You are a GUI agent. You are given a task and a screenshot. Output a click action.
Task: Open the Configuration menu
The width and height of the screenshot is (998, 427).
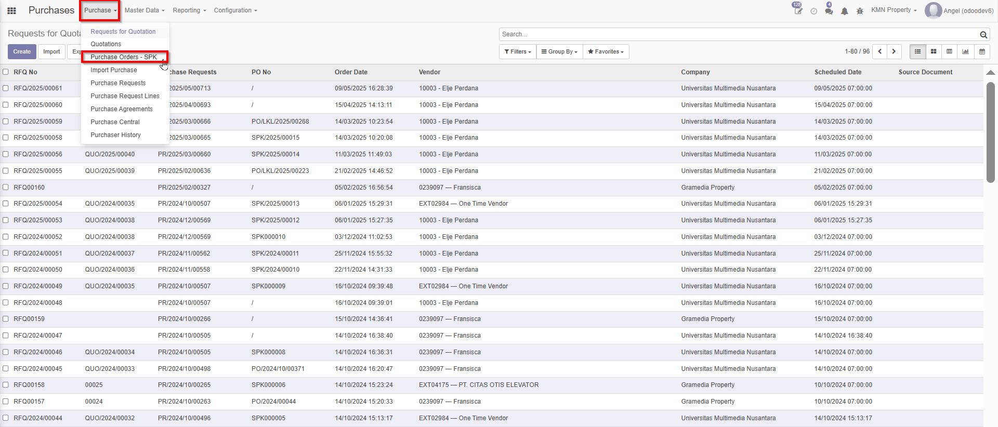[x=235, y=10]
